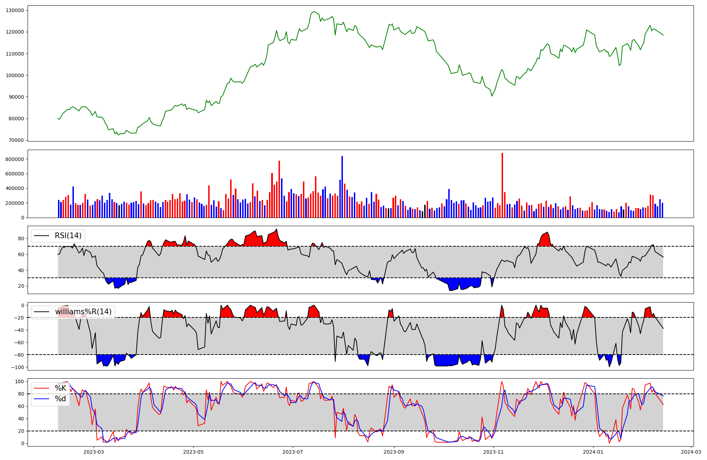
Task: Click the 2024-03 x-axis date label
Action: point(691,452)
